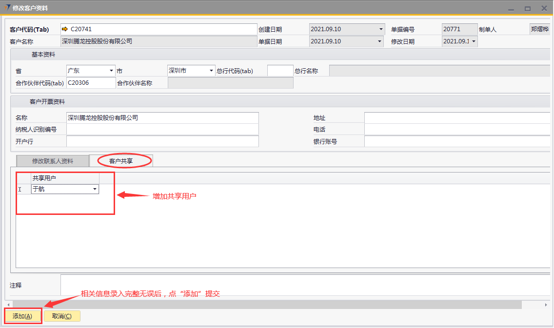Image resolution: width=554 pixels, height=328 pixels.
Task: Open the 共享用户 dropdown showing 于航
Action: click(95, 189)
